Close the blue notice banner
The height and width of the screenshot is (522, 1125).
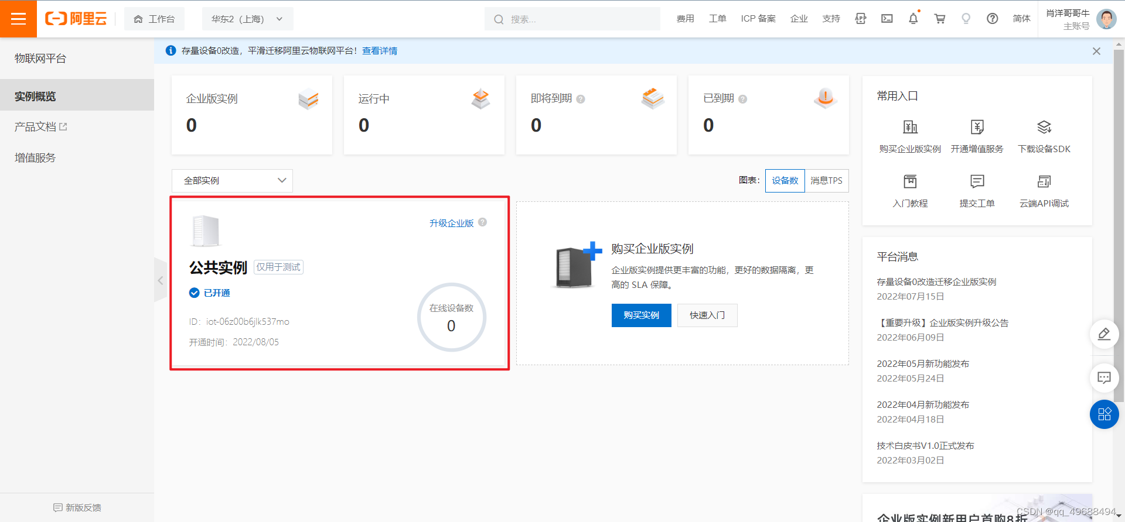pyautogui.click(x=1096, y=51)
